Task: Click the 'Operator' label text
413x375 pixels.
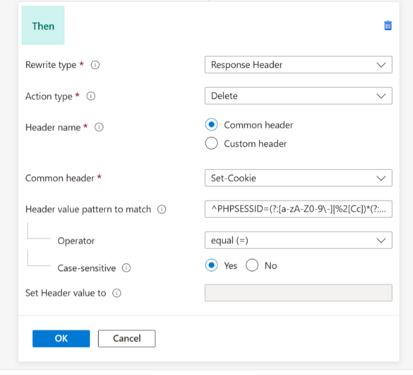Action: 76,241
